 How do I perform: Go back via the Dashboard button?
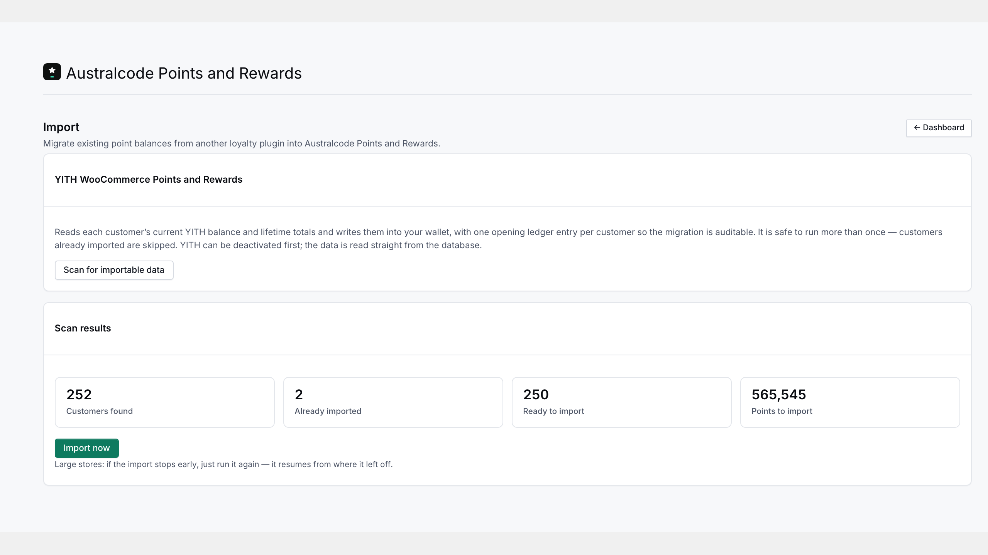(939, 128)
